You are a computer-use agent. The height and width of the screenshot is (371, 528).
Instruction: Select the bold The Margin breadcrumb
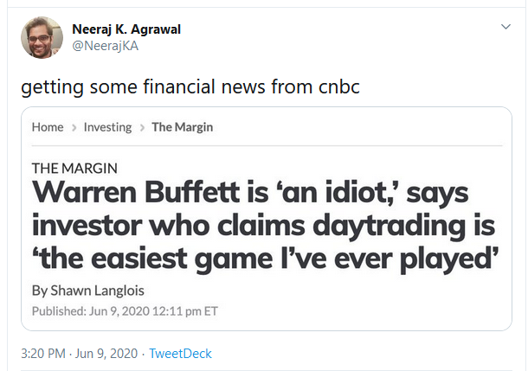(182, 127)
